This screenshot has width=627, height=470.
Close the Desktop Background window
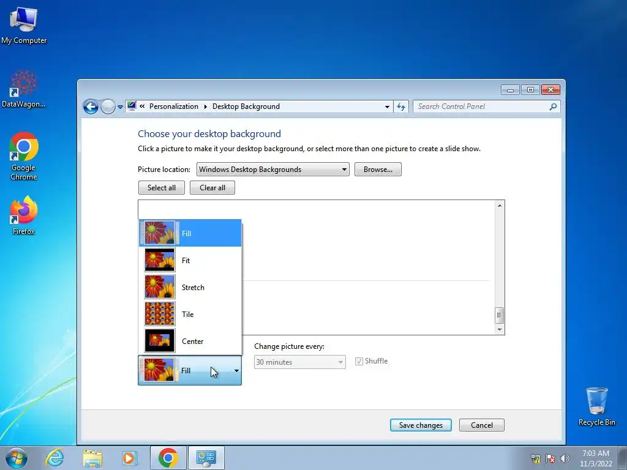550,90
